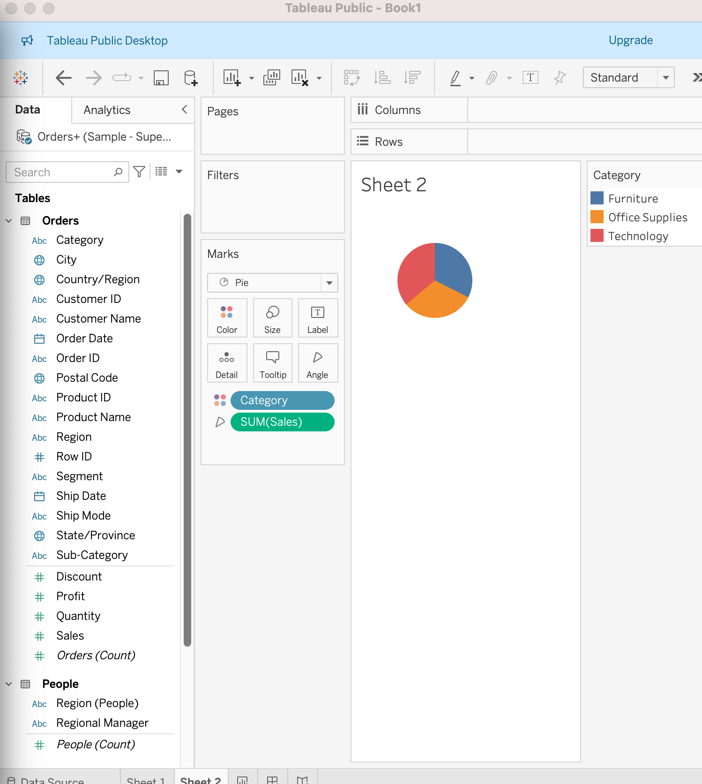Click the Orders+ data source name
Image resolution: width=702 pixels, height=784 pixels.
pos(104,137)
